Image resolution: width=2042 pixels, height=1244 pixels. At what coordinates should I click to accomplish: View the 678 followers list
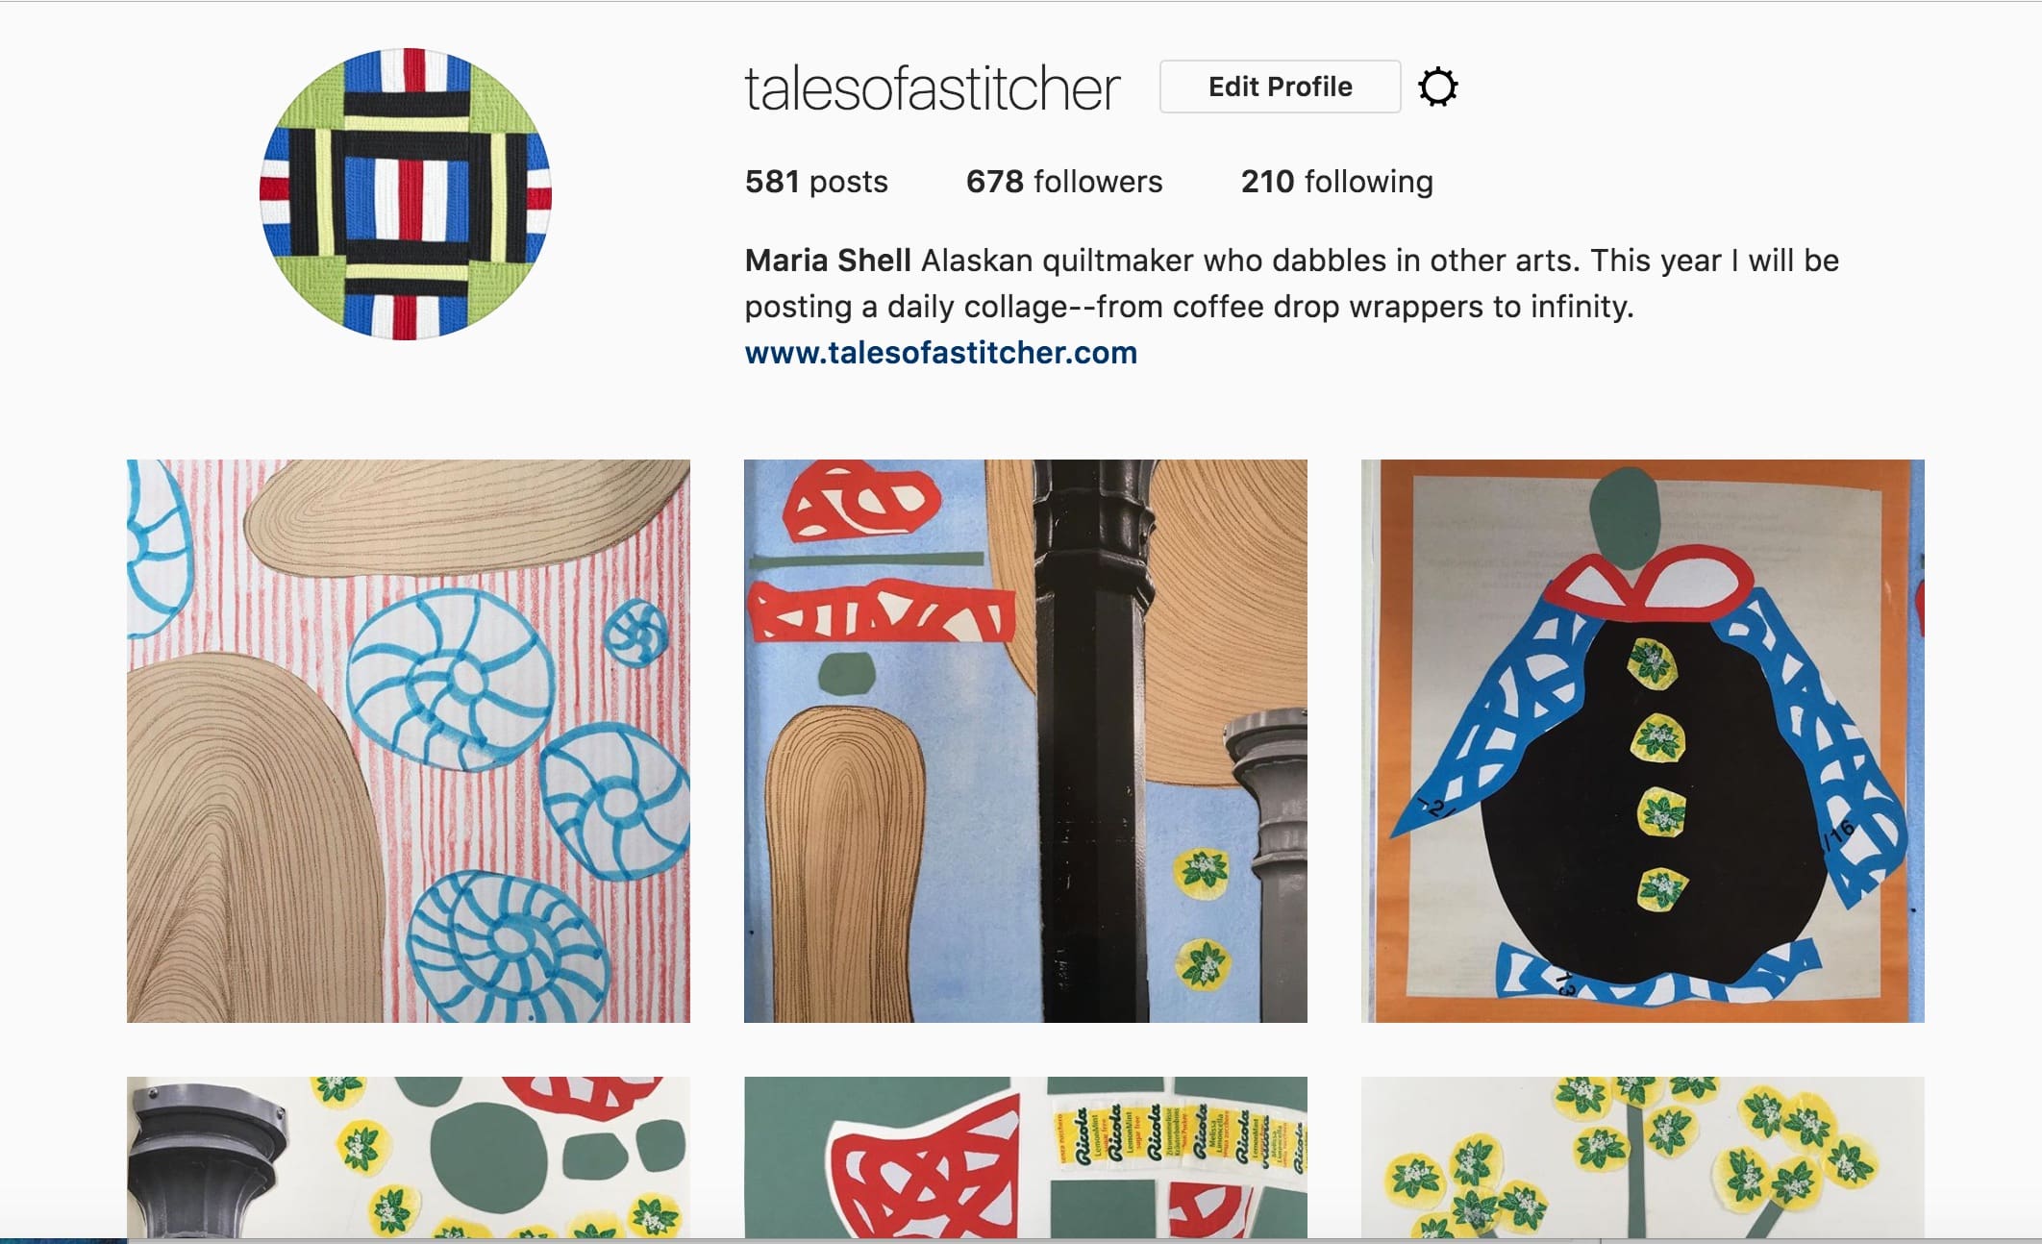[x=1064, y=182]
